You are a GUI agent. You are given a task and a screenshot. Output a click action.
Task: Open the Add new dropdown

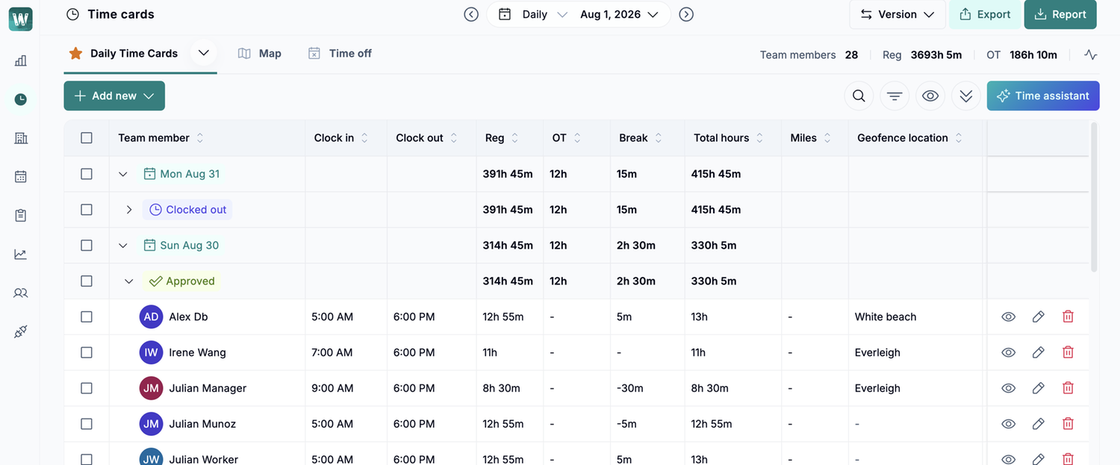pos(114,96)
